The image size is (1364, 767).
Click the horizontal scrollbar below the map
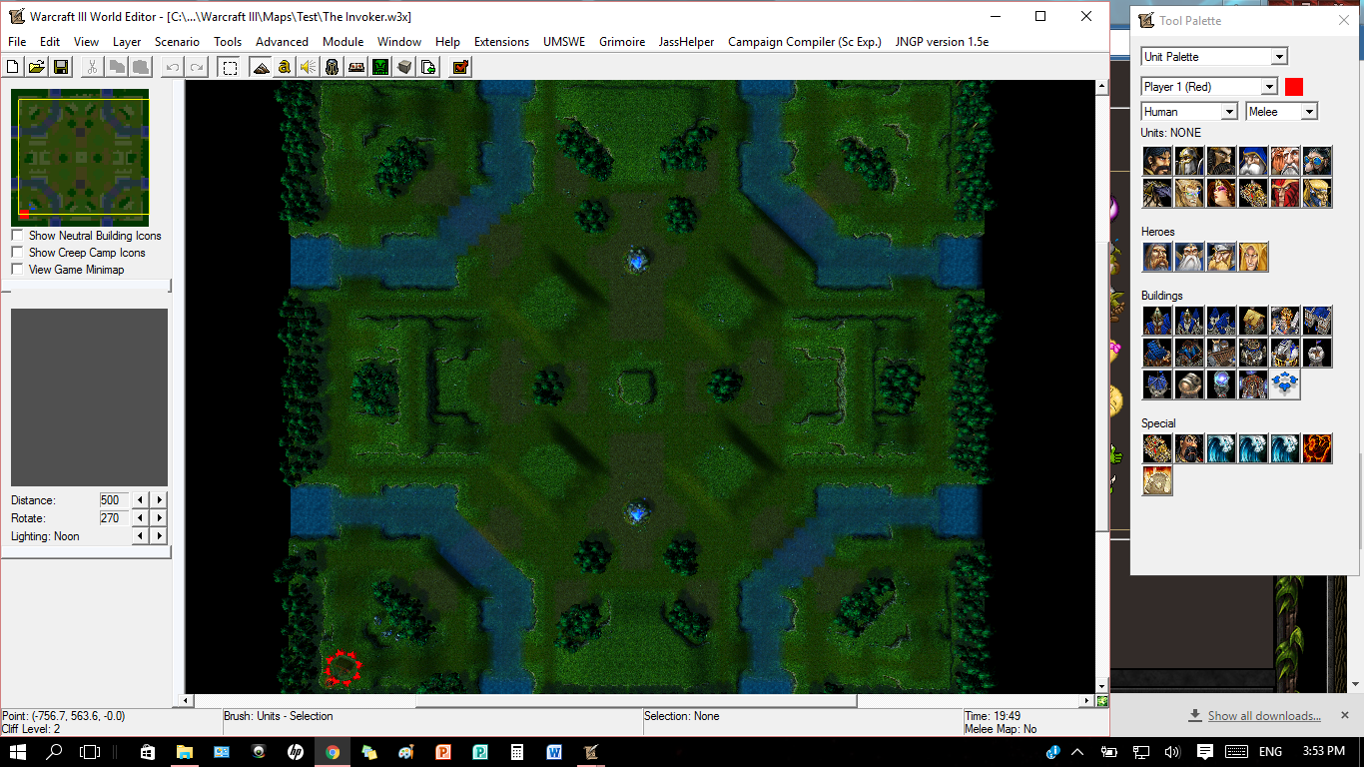[x=639, y=701]
